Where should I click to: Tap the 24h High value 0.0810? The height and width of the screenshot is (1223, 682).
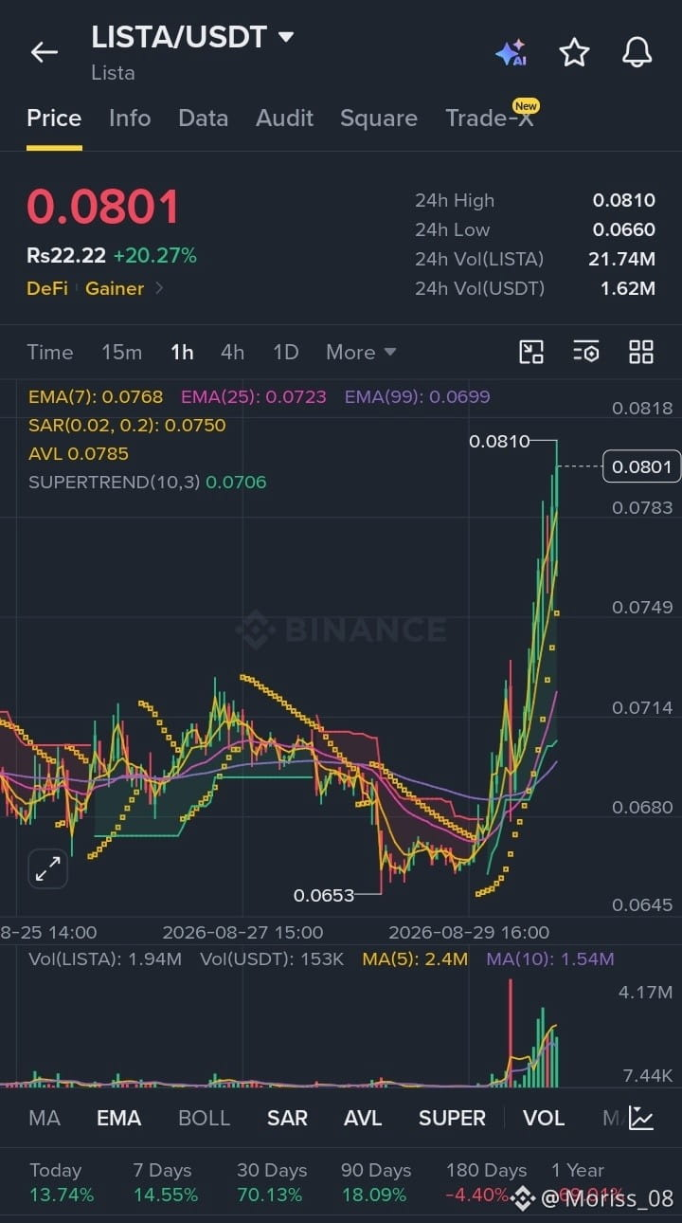coord(624,200)
